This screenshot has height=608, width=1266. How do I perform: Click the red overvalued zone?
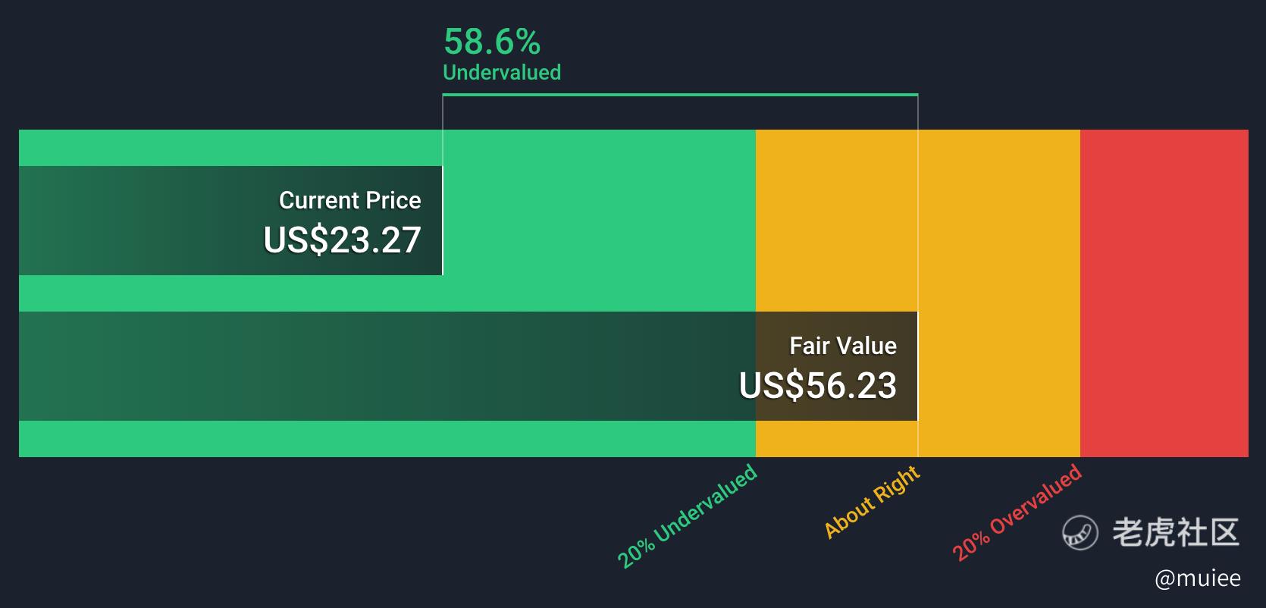coord(1164,293)
